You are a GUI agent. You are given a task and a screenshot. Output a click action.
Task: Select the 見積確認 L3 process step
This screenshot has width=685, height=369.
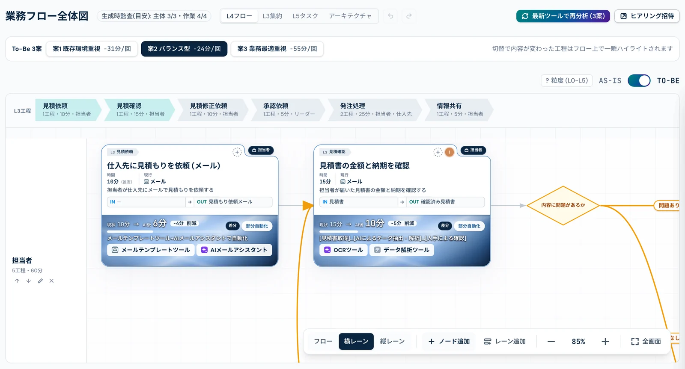[140, 110]
